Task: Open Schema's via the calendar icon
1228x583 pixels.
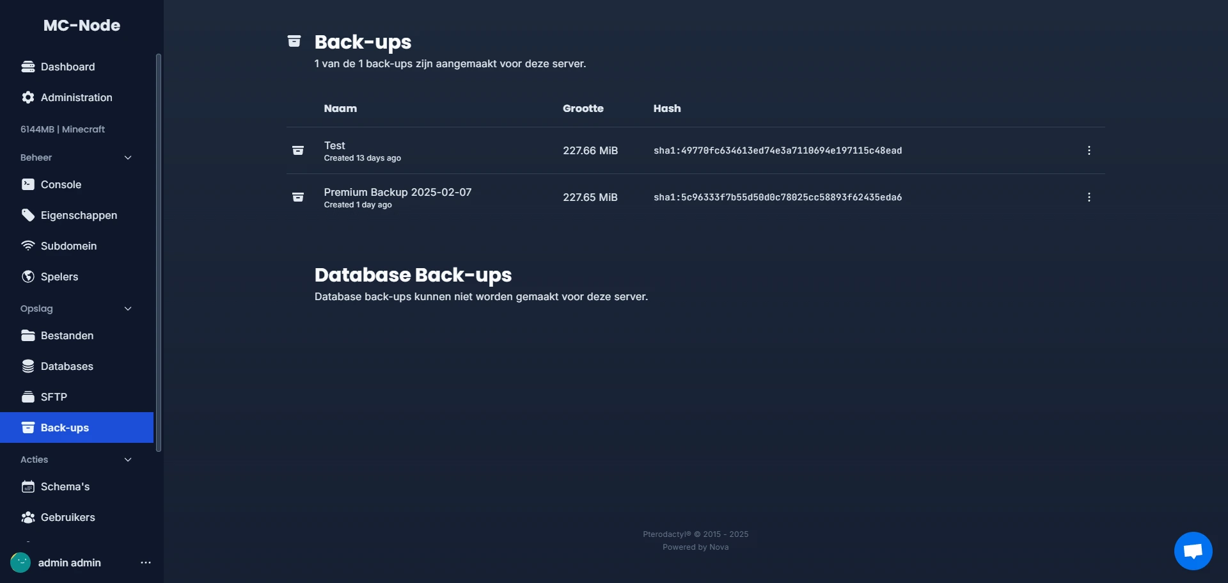Action: click(28, 486)
